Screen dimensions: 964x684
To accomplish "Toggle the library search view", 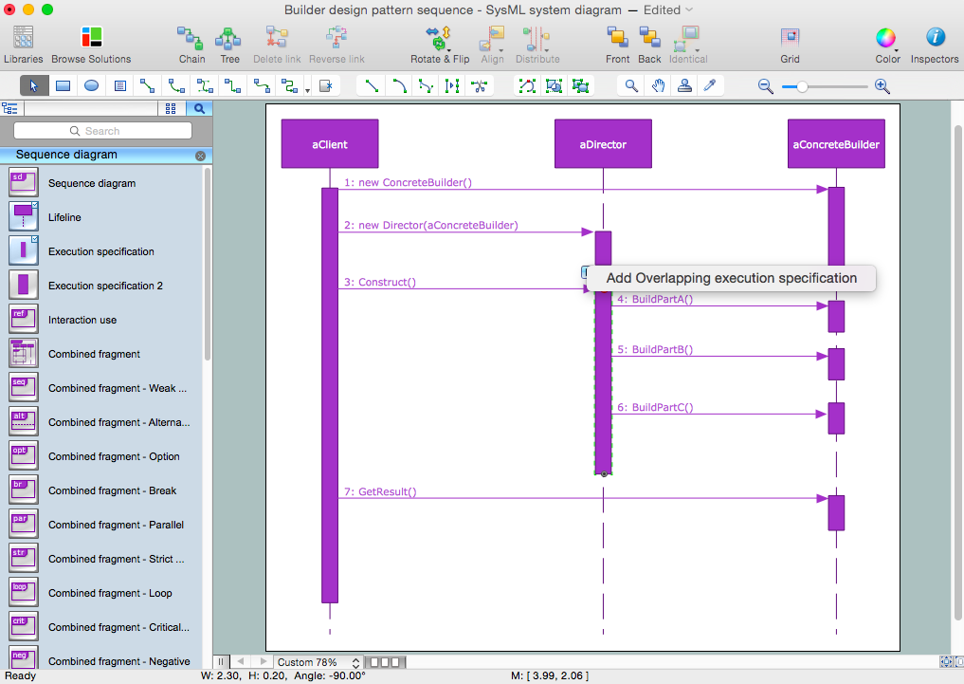I will [200, 108].
